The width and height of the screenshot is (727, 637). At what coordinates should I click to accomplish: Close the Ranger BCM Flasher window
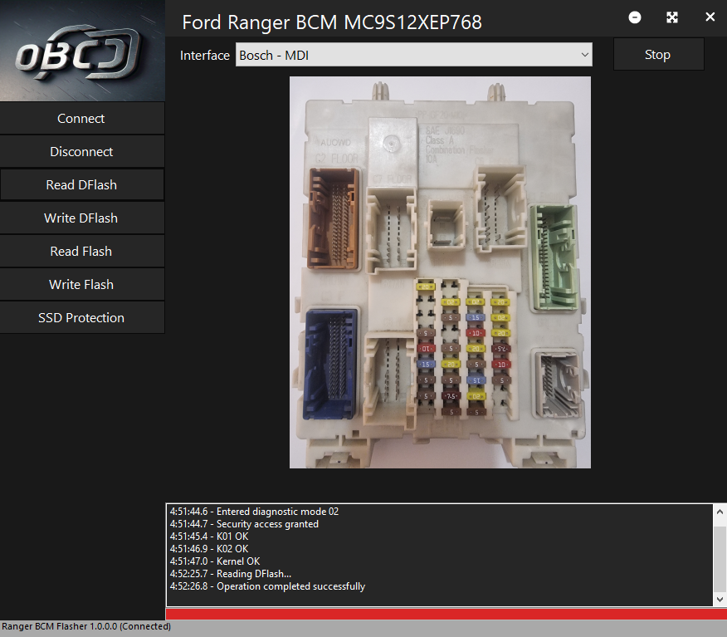pyautogui.click(x=710, y=17)
